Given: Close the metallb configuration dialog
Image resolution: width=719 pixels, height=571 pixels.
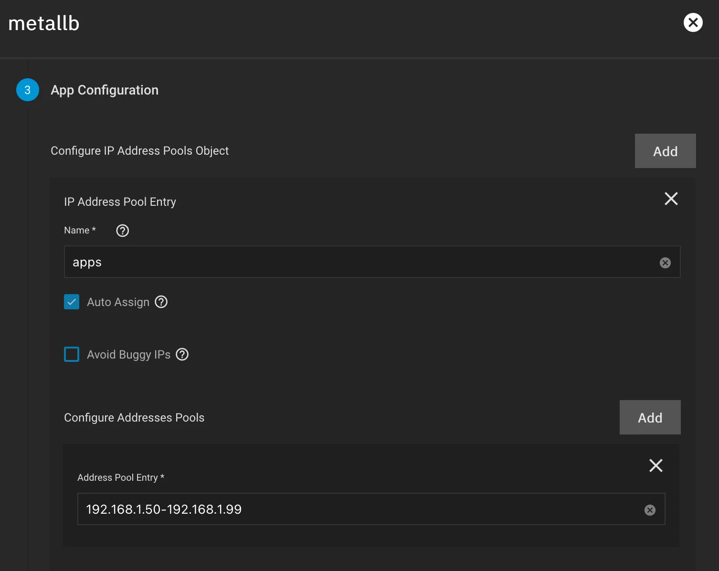Looking at the screenshot, I should point(693,22).
